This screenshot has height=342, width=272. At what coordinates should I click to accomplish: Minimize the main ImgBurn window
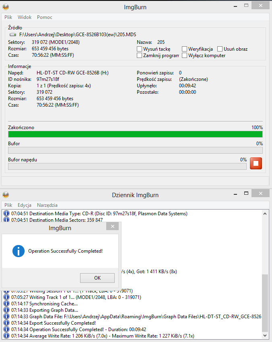[x=235, y=6]
